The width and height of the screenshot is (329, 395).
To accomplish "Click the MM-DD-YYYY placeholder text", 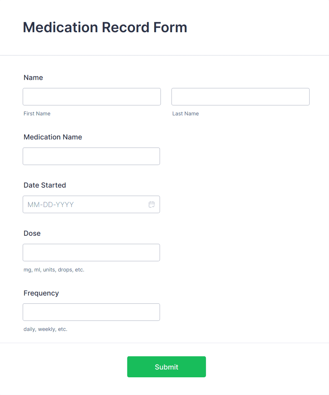I will point(50,204).
